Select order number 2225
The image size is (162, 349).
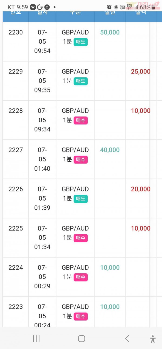point(16,228)
